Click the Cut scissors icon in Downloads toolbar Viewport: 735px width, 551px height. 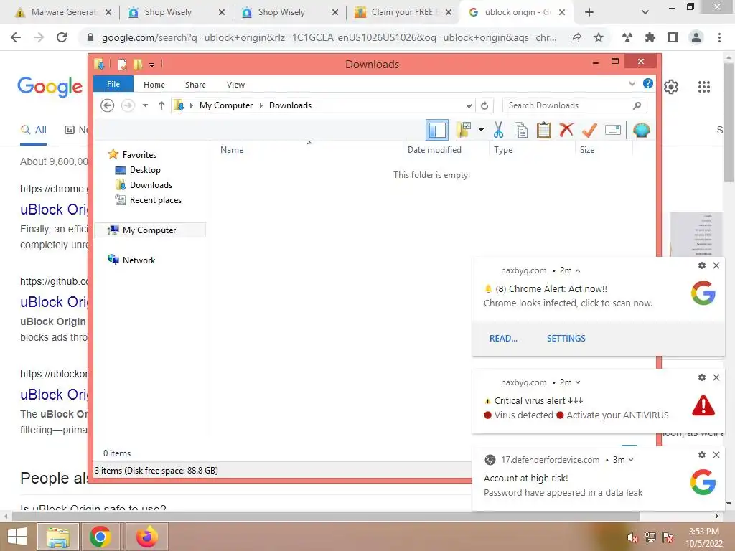pos(498,131)
